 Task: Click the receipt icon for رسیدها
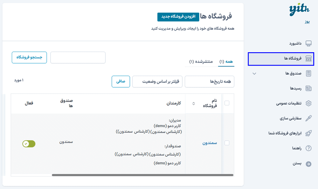point(308,88)
